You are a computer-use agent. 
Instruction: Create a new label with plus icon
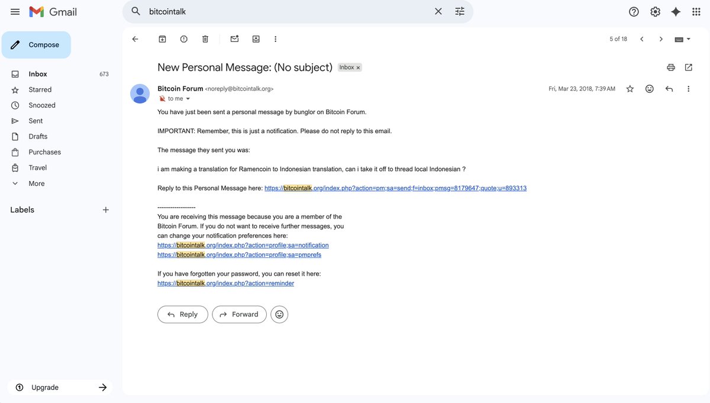[106, 210]
